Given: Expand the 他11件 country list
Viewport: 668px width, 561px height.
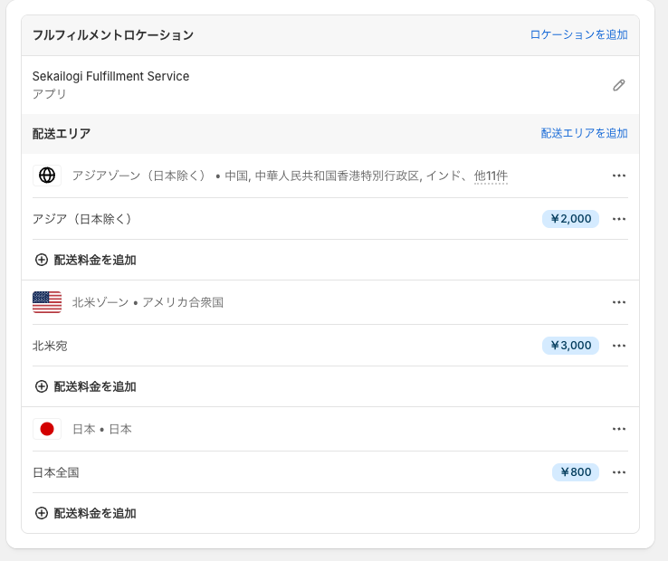Looking at the screenshot, I should [x=491, y=176].
